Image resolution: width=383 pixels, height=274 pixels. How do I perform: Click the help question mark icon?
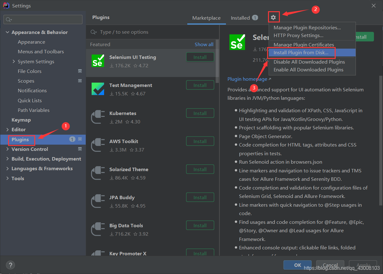point(10,265)
